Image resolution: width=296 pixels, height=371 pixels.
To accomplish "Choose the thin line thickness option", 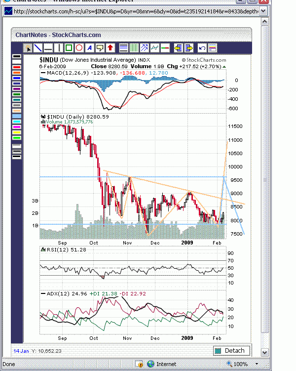I will [17, 146].
